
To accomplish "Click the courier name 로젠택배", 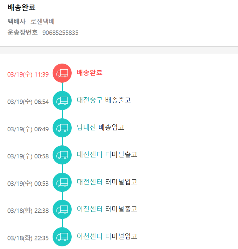I will [x=43, y=22].
